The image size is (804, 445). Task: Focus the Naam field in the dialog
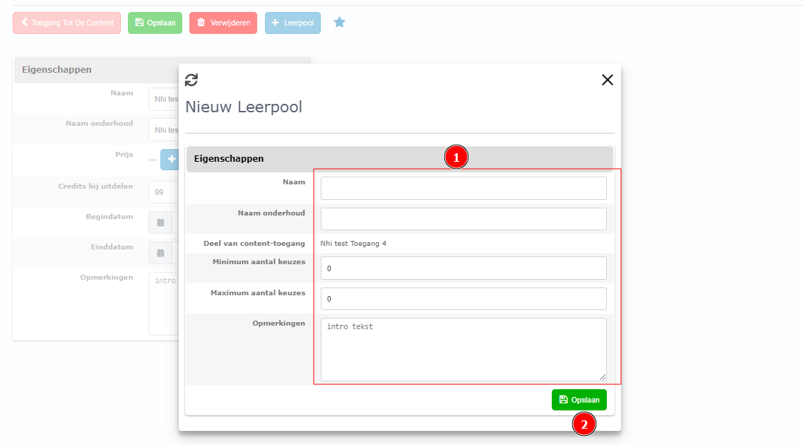463,189
